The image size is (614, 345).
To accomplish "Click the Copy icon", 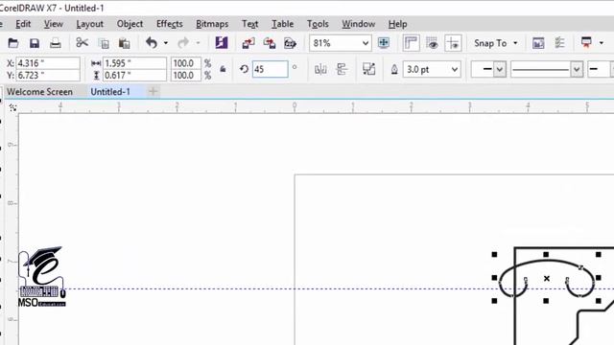I will click(104, 43).
